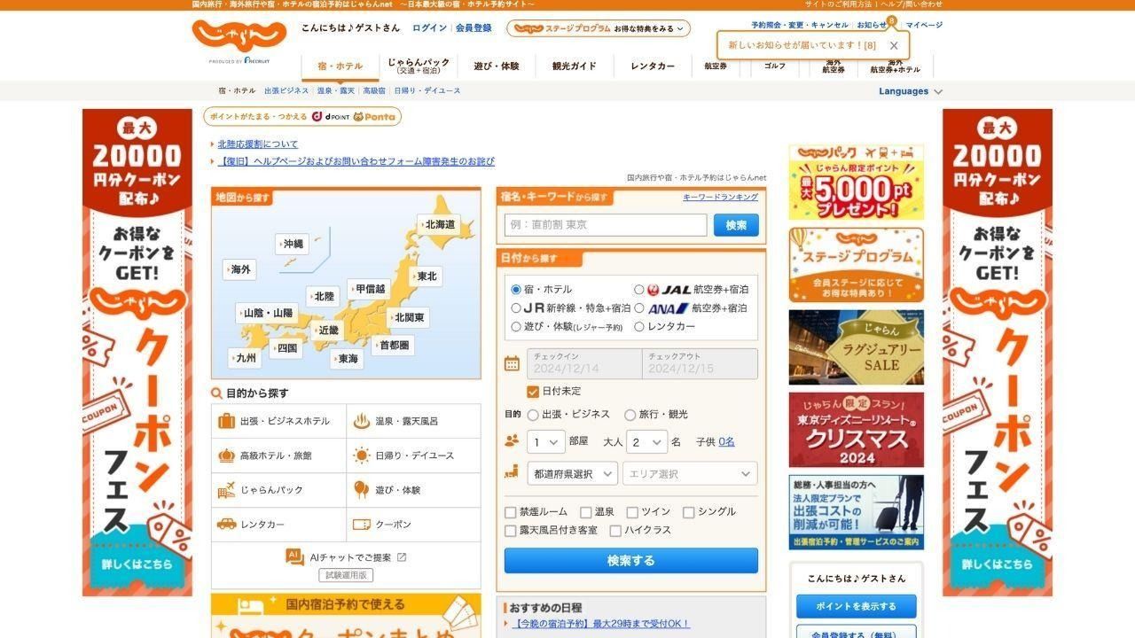Viewport: 1135px width, 638px height.
Task: Click the sun icon for 日帰り・デイユース
Action: pos(362,455)
